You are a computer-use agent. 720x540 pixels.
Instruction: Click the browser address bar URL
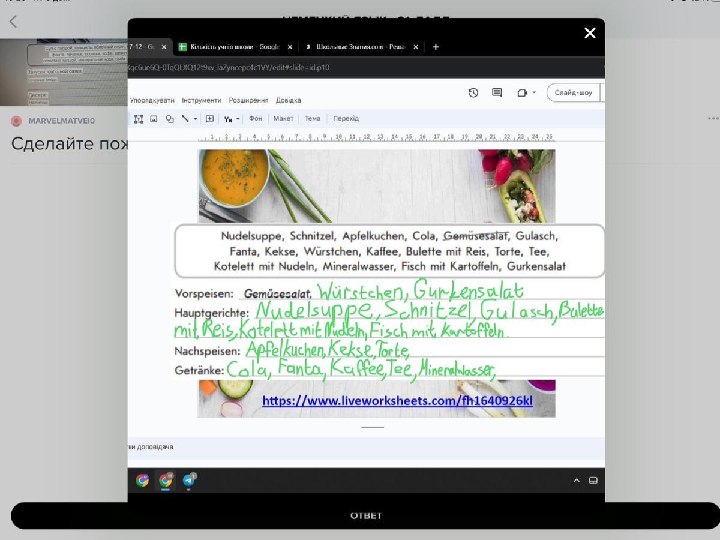pos(228,67)
